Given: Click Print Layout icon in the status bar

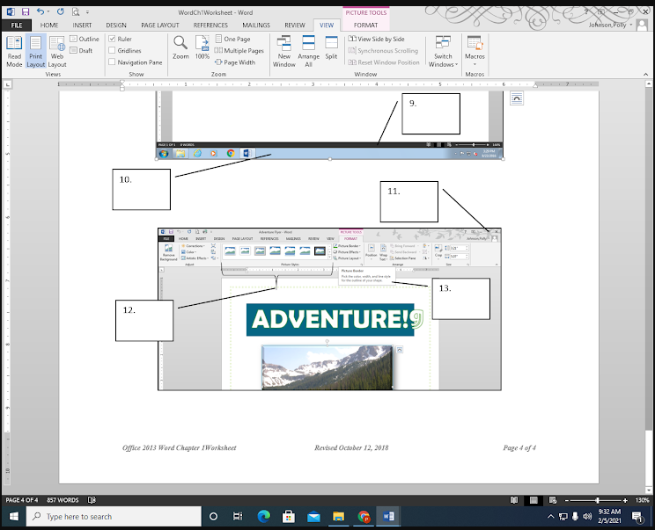Looking at the screenshot, I should [534, 500].
